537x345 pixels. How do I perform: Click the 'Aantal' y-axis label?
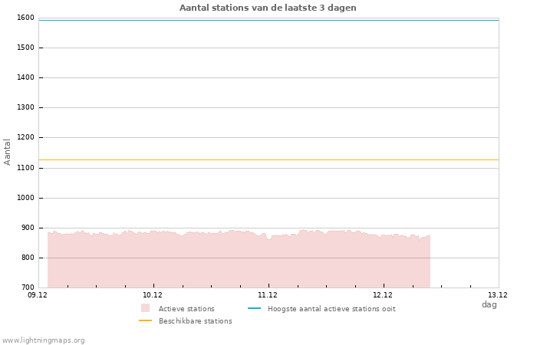(x=8, y=152)
